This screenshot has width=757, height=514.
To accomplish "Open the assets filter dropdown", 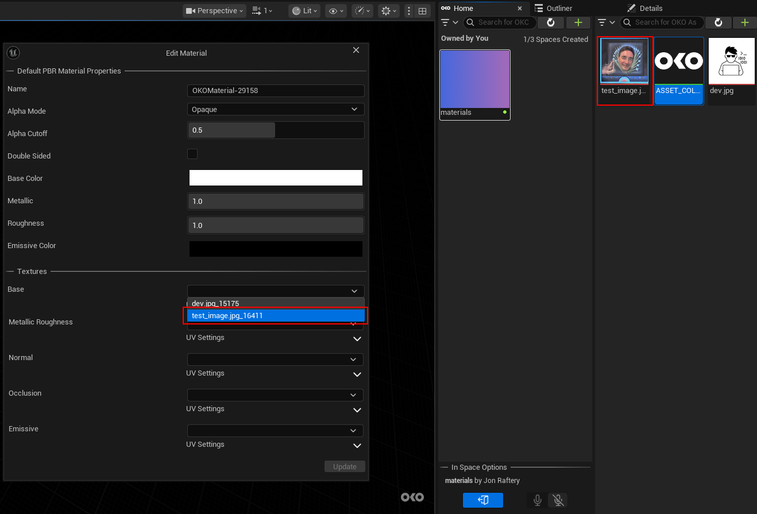I will [607, 22].
